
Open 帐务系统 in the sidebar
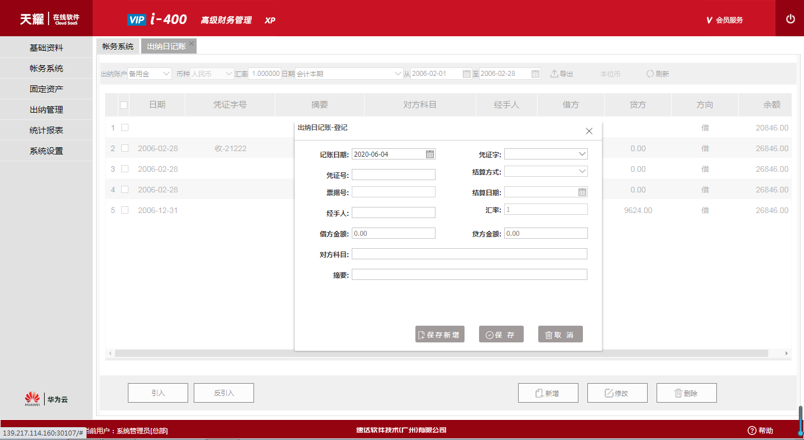coord(46,69)
